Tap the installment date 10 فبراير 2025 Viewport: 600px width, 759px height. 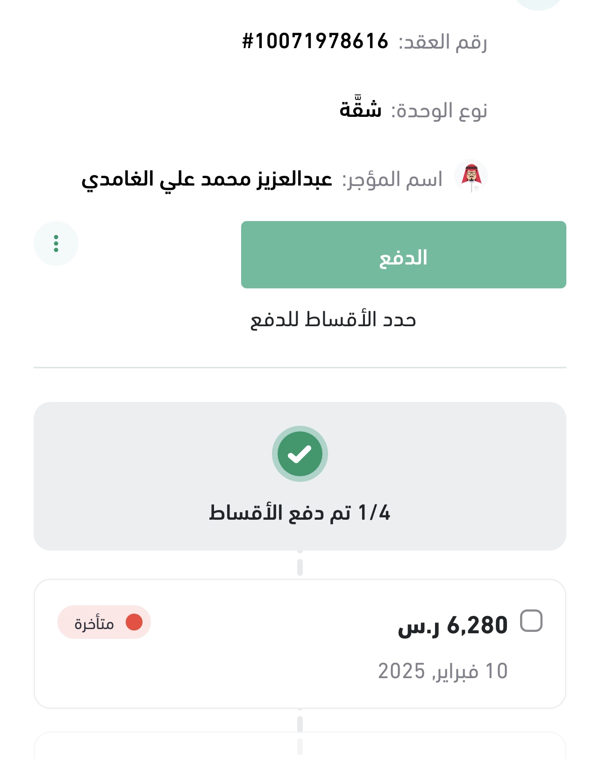point(443,671)
